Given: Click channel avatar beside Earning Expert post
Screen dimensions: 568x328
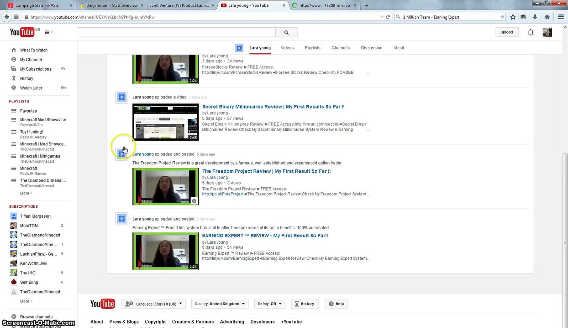Looking at the screenshot, I should click(x=121, y=219).
